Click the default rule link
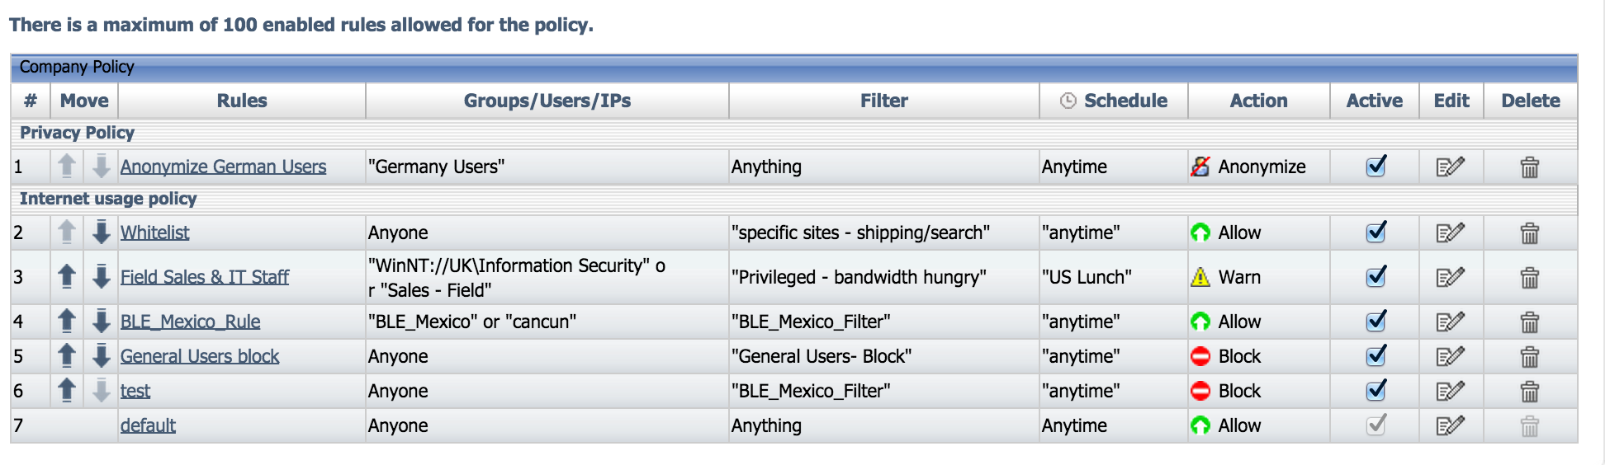 [x=148, y=426]
